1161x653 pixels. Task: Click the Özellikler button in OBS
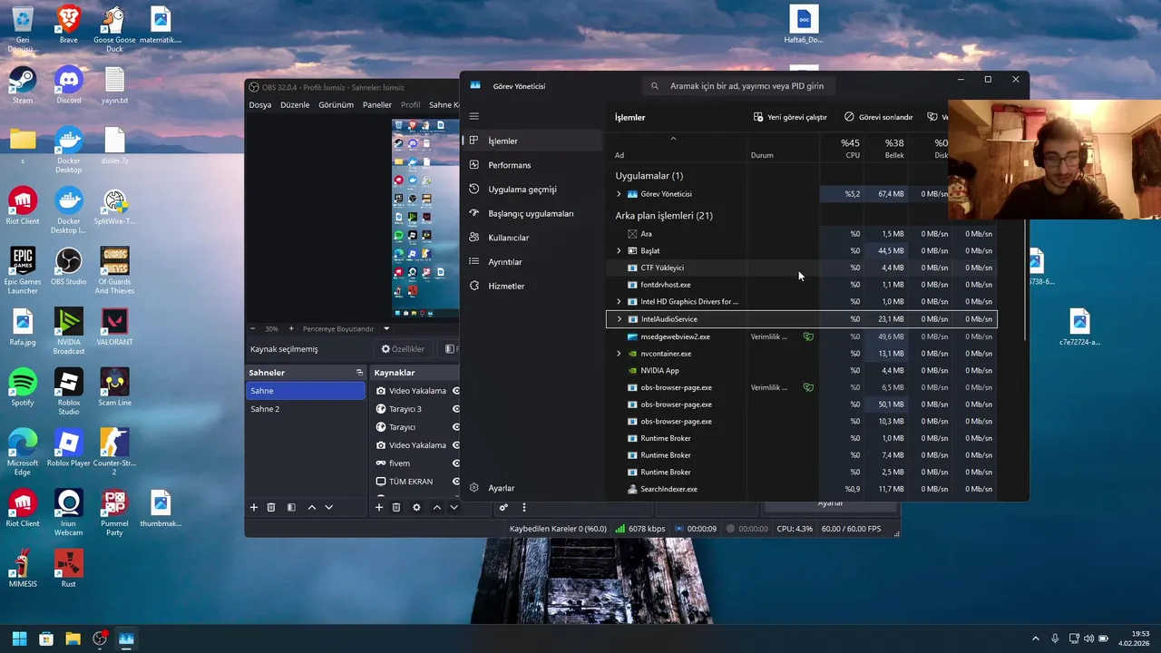[403, 349]
